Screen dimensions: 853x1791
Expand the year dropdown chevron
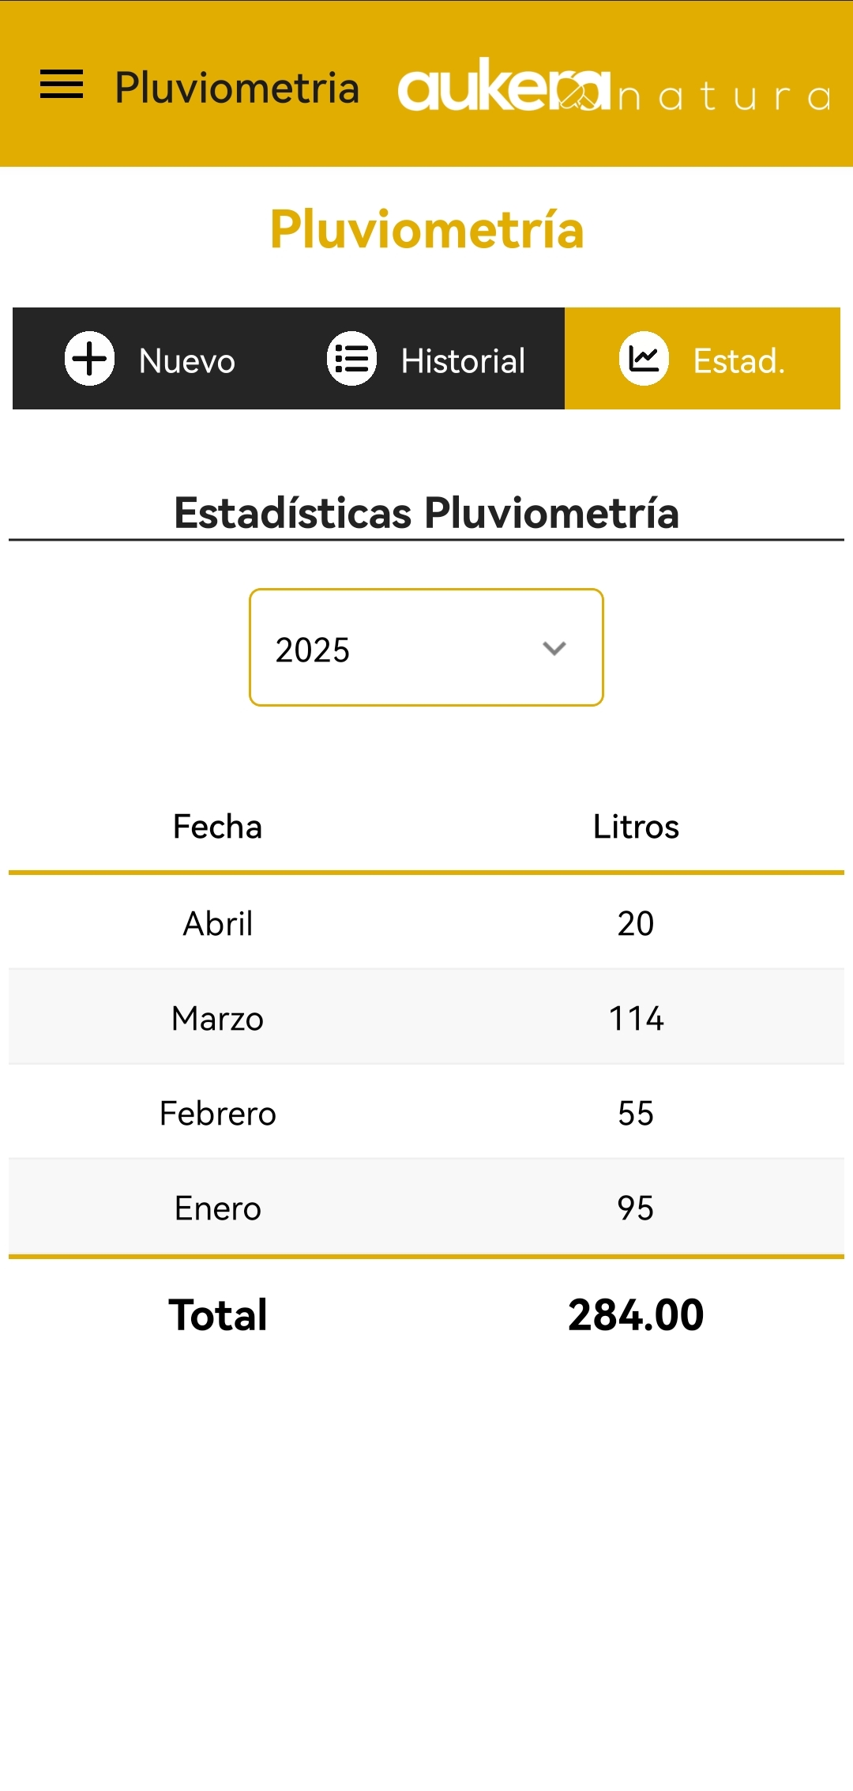click(x=554, y=648)
